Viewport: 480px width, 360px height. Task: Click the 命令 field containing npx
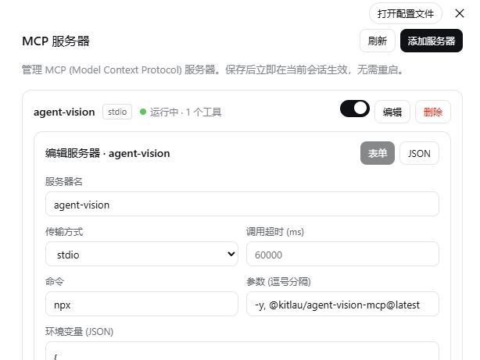[x=141, y=304]
